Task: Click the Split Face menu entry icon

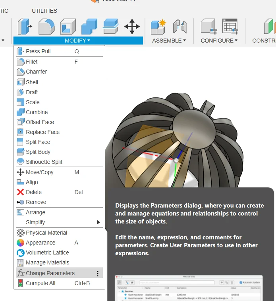Action: 20,142
